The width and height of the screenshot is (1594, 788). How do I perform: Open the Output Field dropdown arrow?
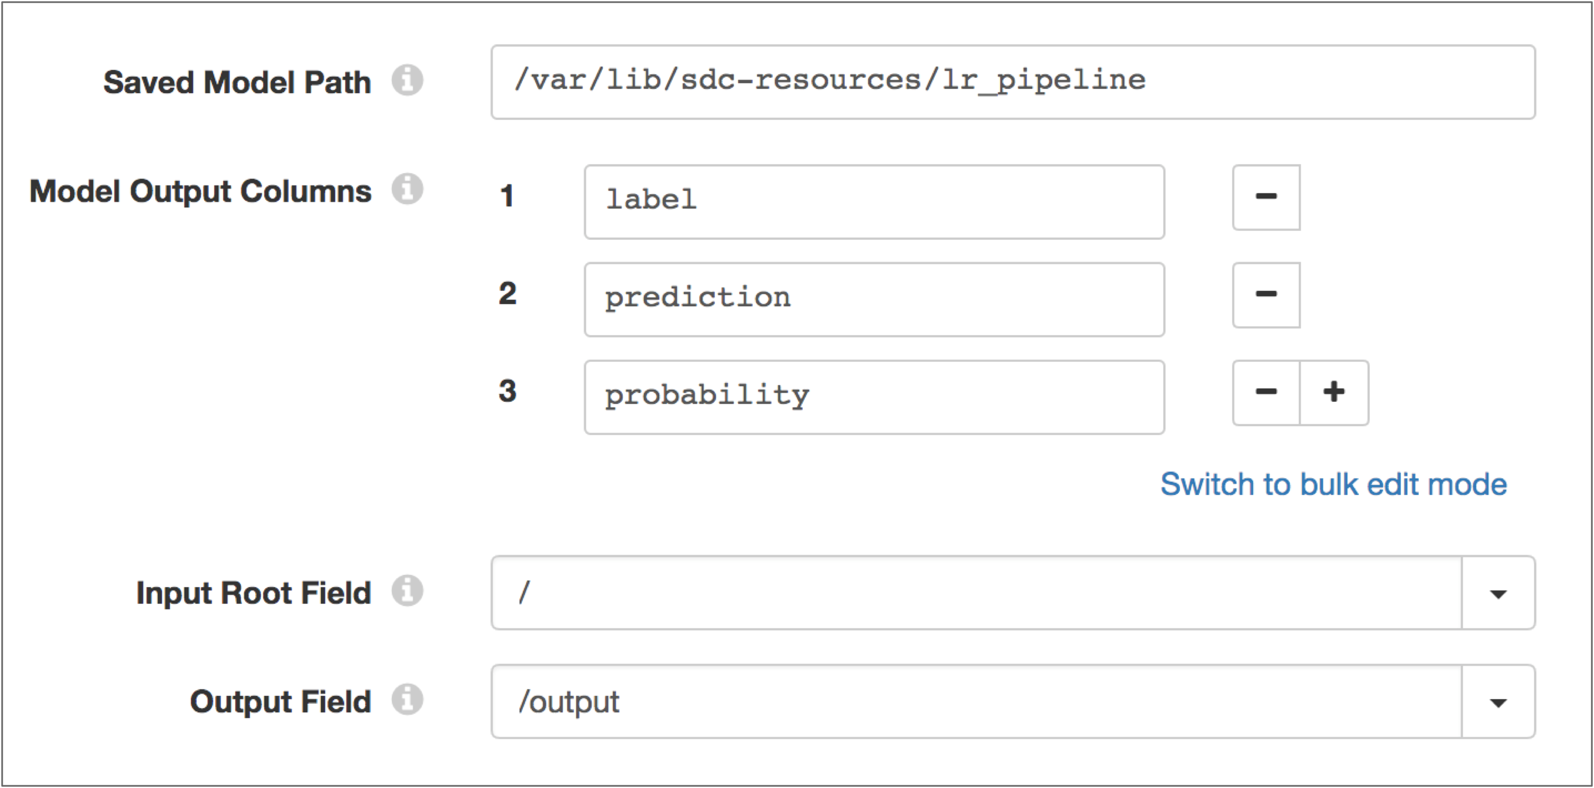pyautogui.click(x=1498, y=702)
